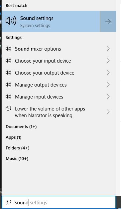The image size is (121, 209).
Task: Click the Narrator monitor icon
Action: pos(8,108)
